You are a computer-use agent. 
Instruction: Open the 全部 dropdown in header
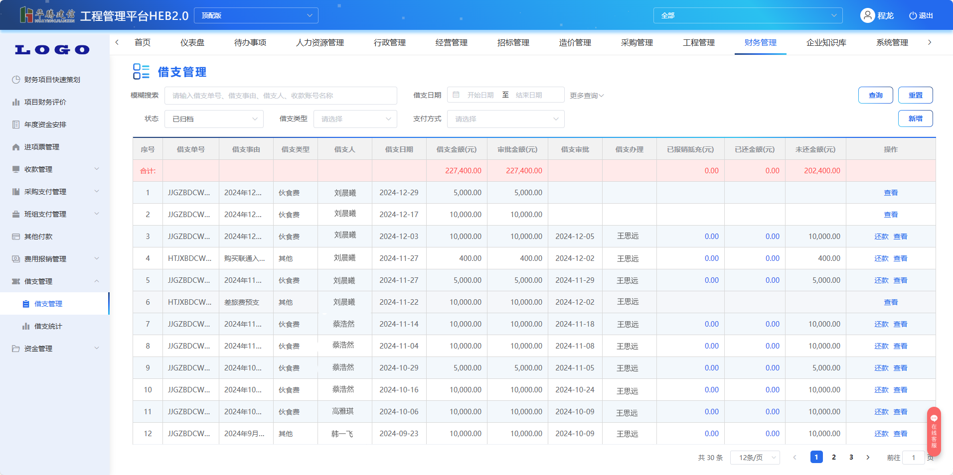click(x=748, y=15)
